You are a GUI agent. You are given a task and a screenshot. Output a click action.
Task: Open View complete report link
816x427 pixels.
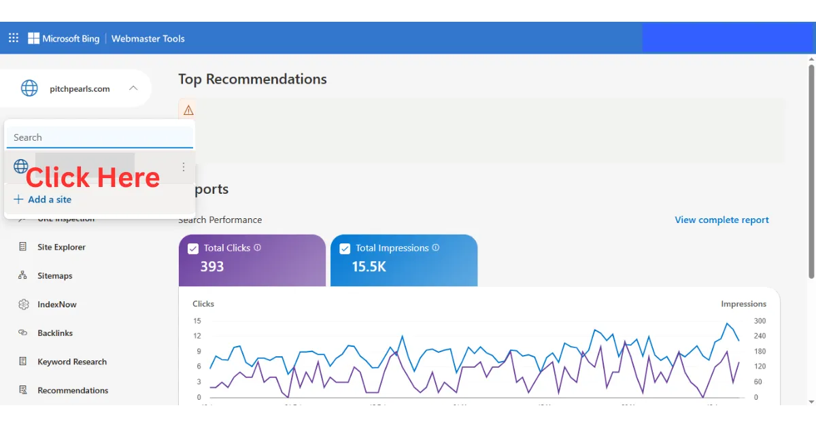click(721, 220)
